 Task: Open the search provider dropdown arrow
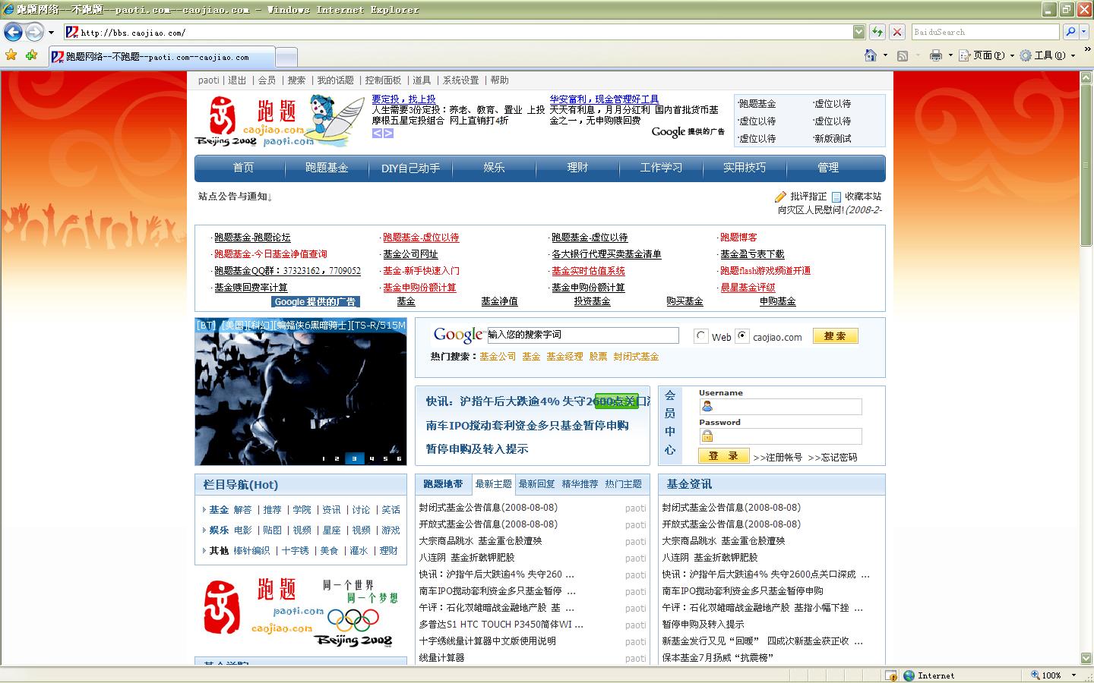click(1083, 32)
